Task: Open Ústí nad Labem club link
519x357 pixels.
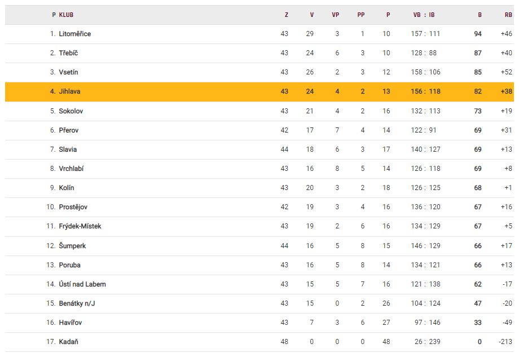Action: pos(82,284)
